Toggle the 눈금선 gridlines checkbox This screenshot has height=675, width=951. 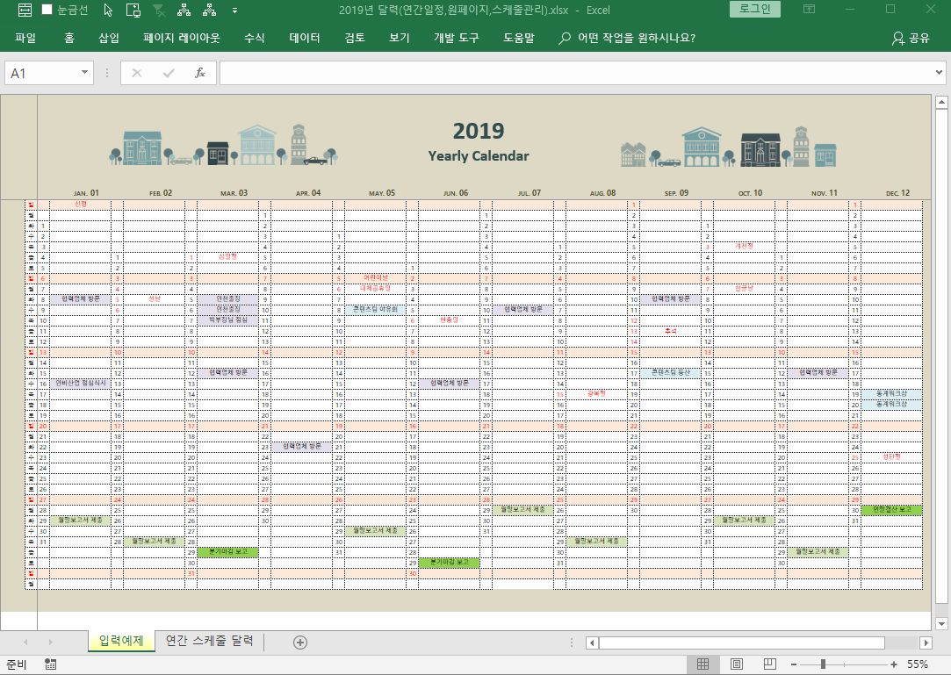(x=47, y=11)
